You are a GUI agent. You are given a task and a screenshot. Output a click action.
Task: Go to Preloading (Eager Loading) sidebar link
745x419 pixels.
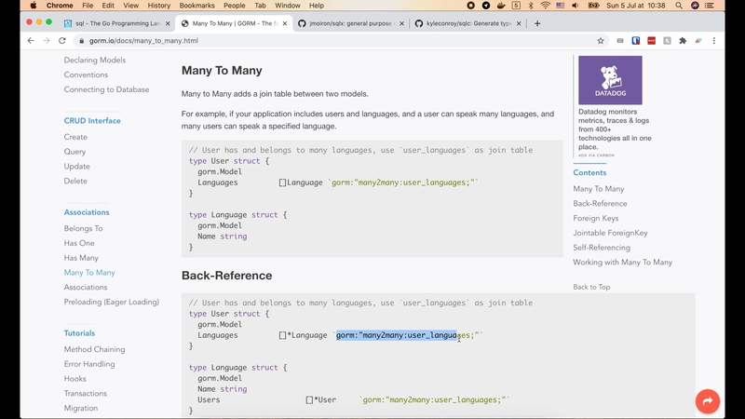(x=111, y=302)
